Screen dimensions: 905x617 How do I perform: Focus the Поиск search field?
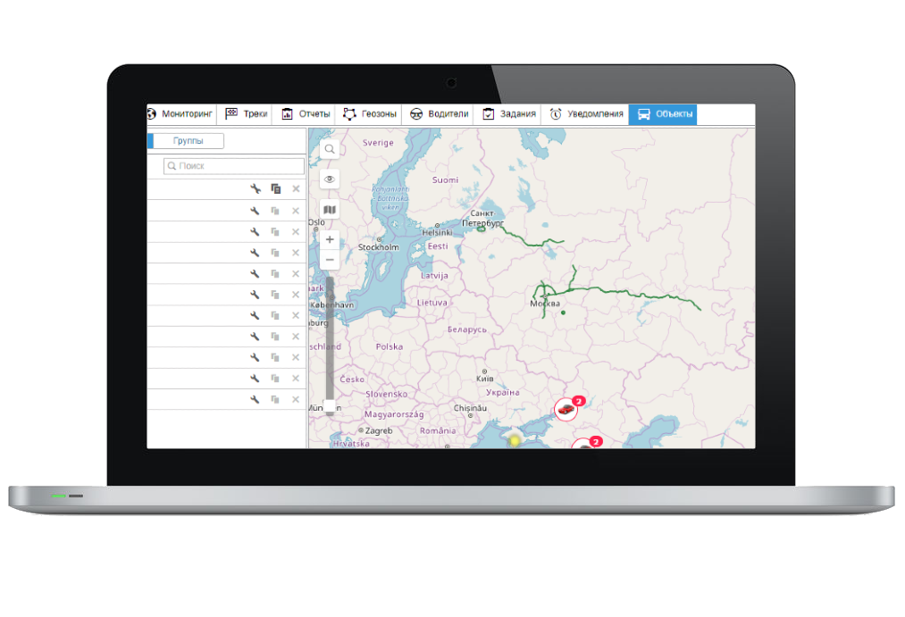pyautogui.click(x=234, y=166)
